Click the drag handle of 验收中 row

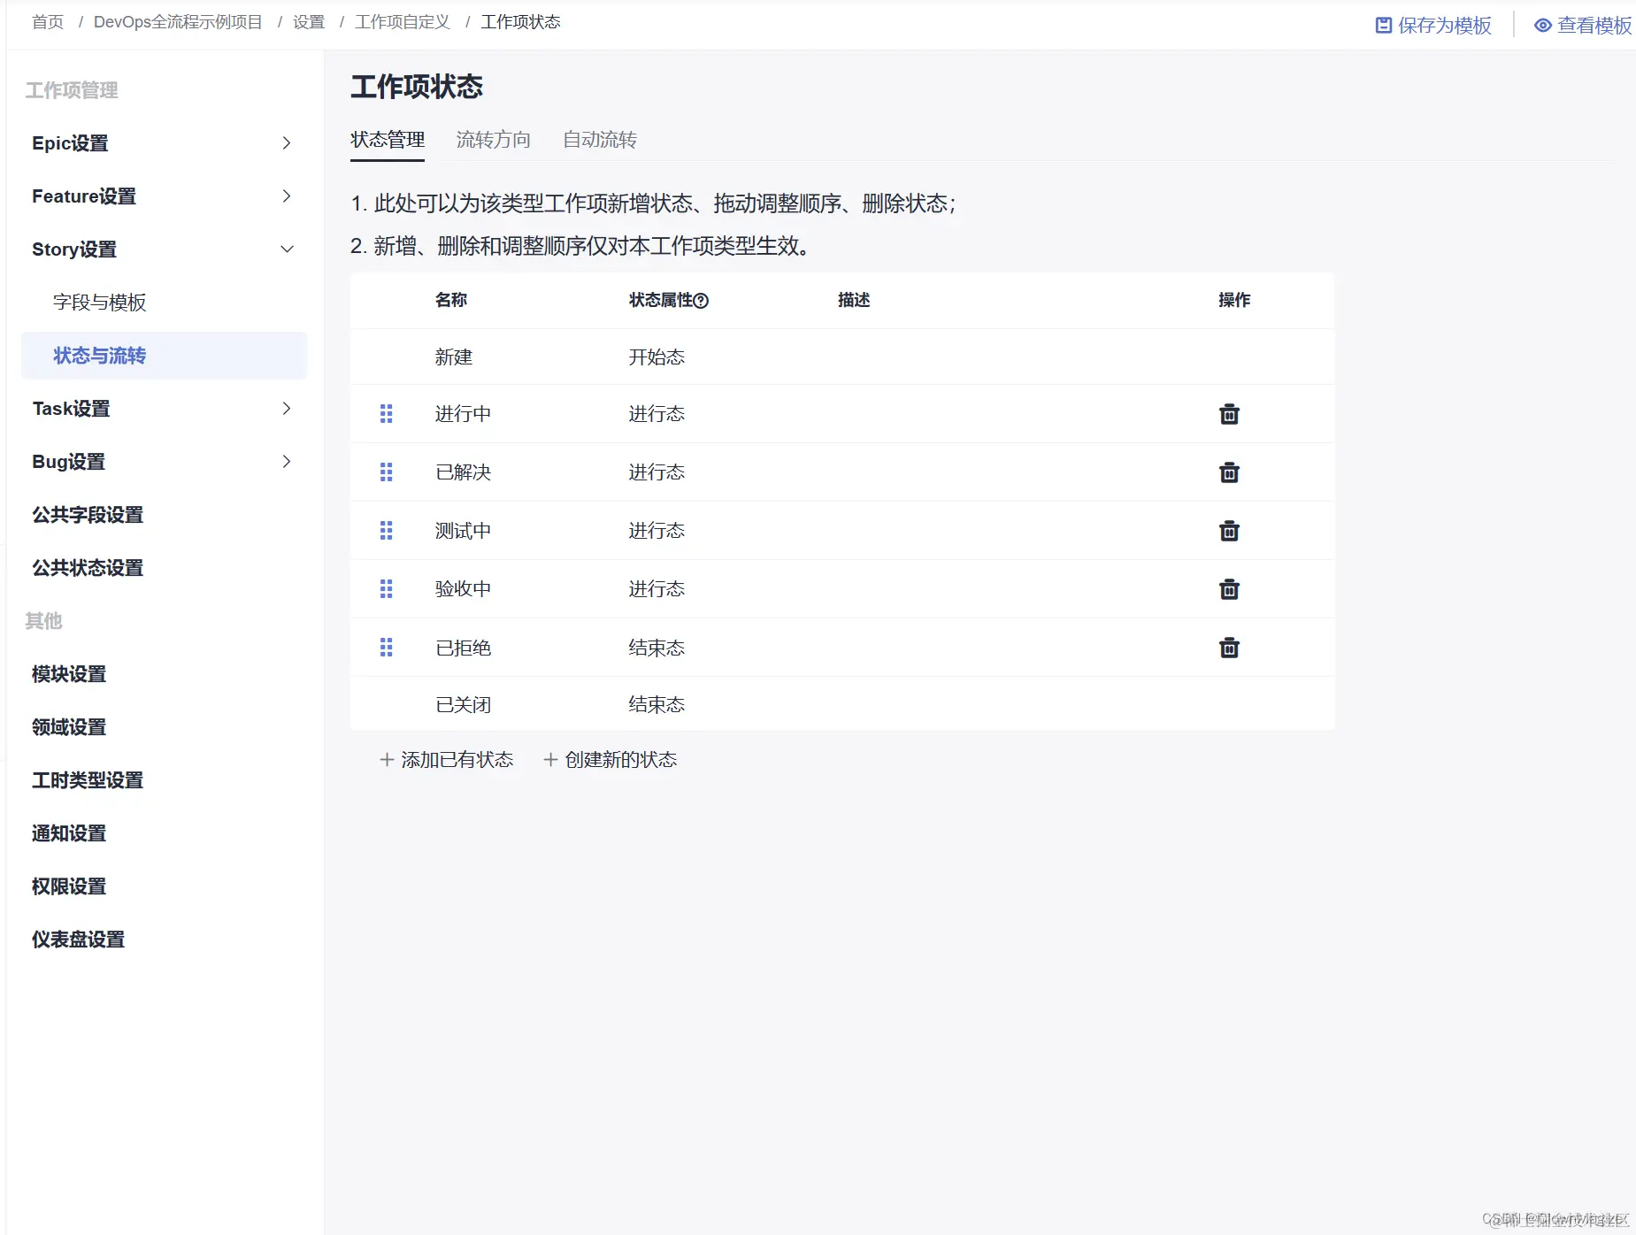[x=386, y=588]
